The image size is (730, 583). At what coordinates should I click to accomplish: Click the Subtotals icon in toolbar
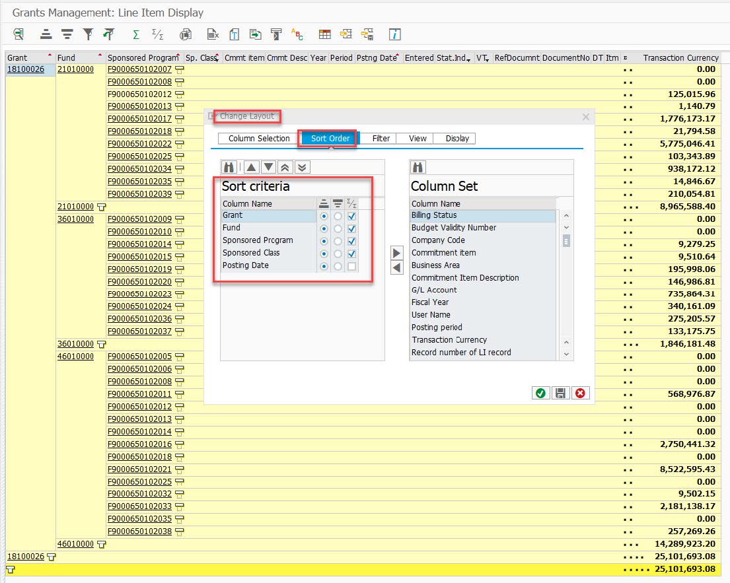tap(158, 34)
